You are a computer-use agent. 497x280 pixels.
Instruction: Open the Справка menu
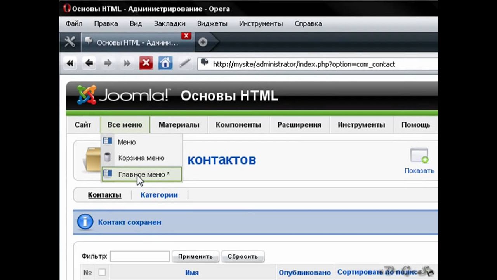click(x=308, y=24)
